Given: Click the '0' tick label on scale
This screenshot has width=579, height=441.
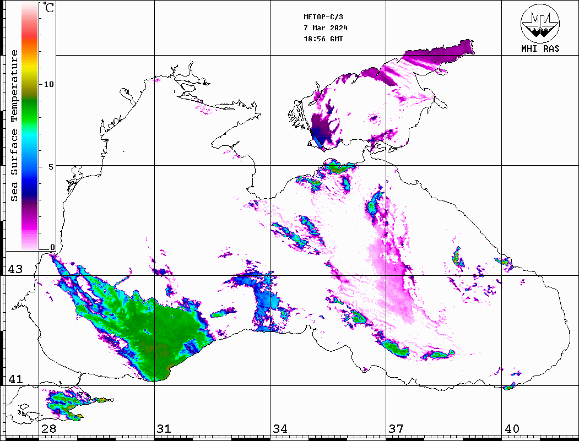Looking at the screenshot, I should click(x=52, y=247).
